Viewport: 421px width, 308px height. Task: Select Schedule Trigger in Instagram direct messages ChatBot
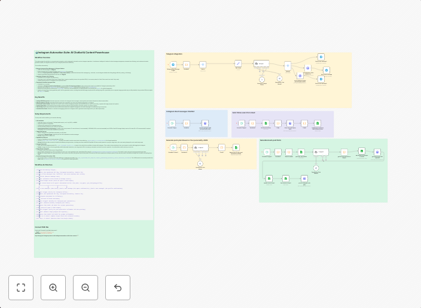click(173, 123)
